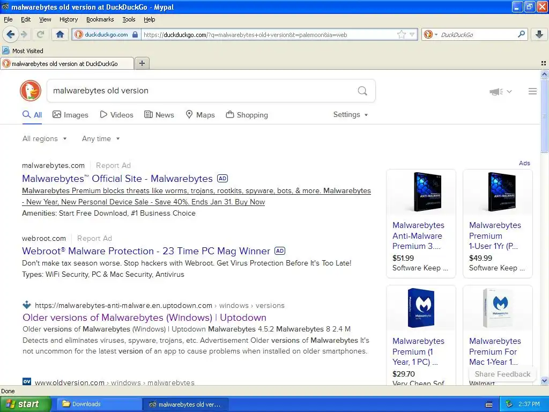This screenshot has height=412, width=549.
Task: Open a new tab with plus button
Action: pyautogui.click(x=142, y=63)
